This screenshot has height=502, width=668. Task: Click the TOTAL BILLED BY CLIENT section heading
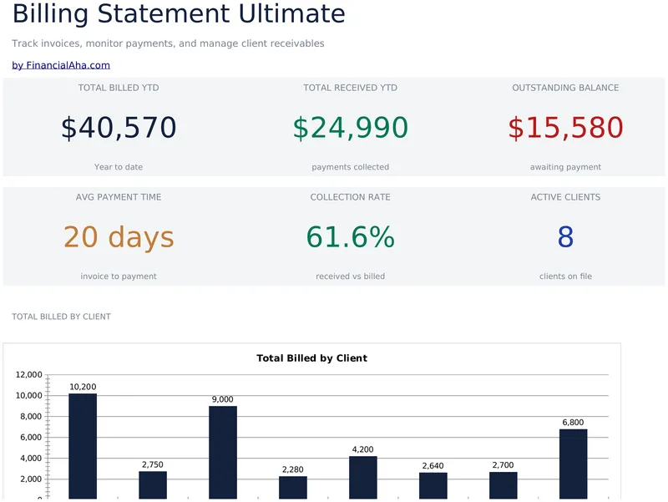[61, 317]
